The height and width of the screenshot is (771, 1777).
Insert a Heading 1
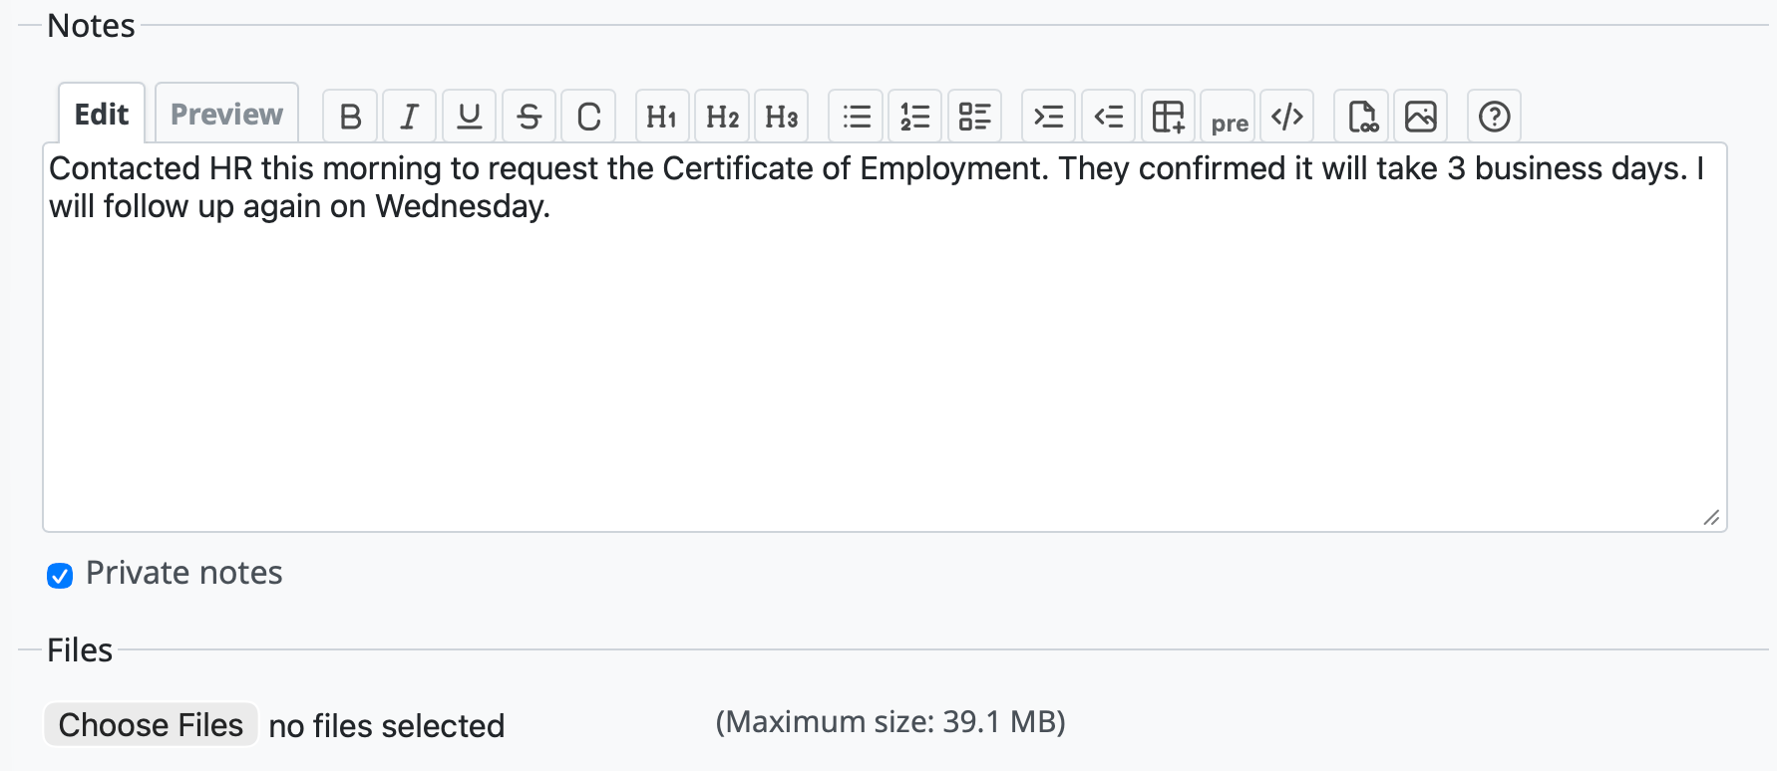(x=661, y=116)
